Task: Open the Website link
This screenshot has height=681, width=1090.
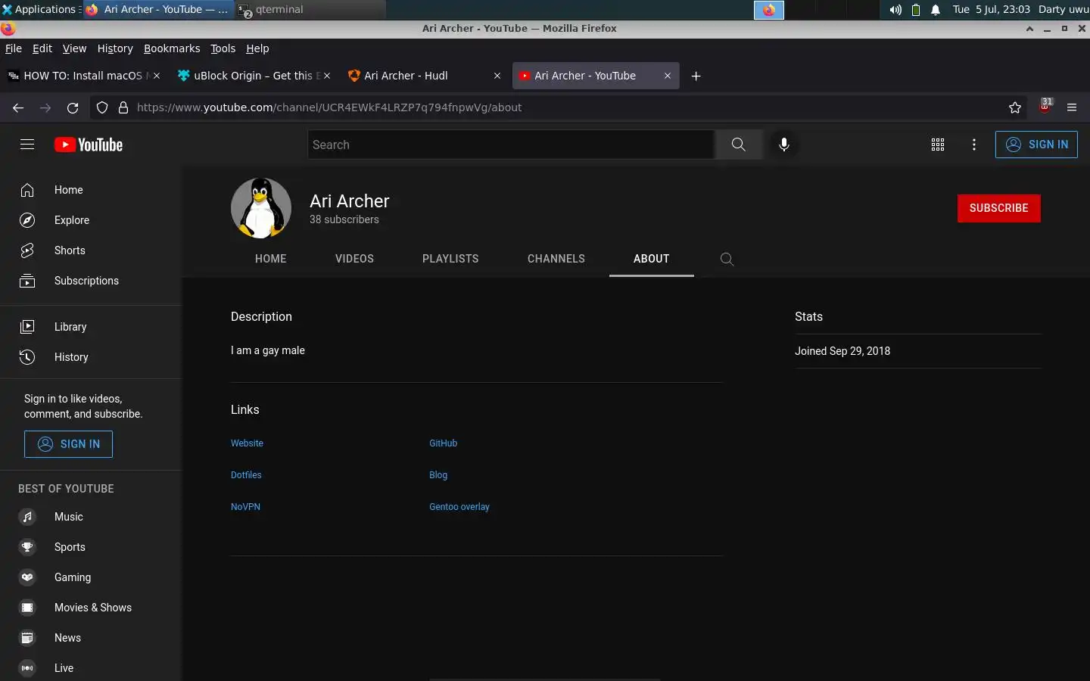Action: (x=247, y=443)
